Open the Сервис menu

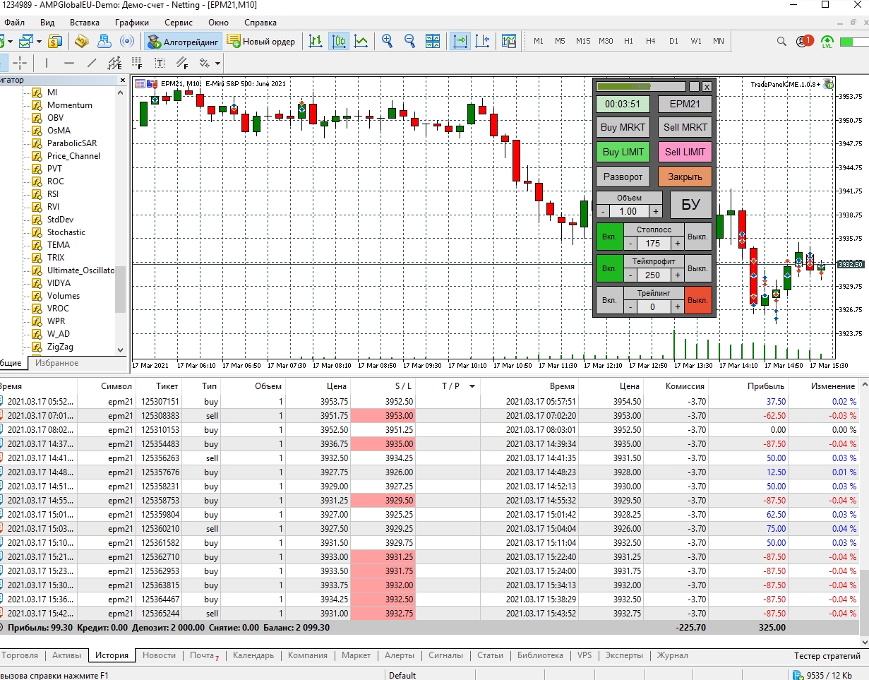click(x=179, y=22)
